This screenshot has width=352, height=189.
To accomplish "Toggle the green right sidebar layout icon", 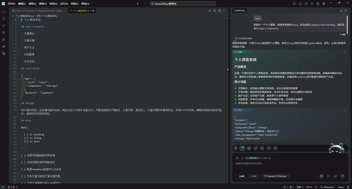I will pos(306,4).
